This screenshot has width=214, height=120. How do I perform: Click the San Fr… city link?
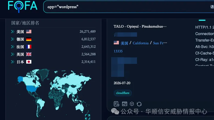[x=160, y=43]
